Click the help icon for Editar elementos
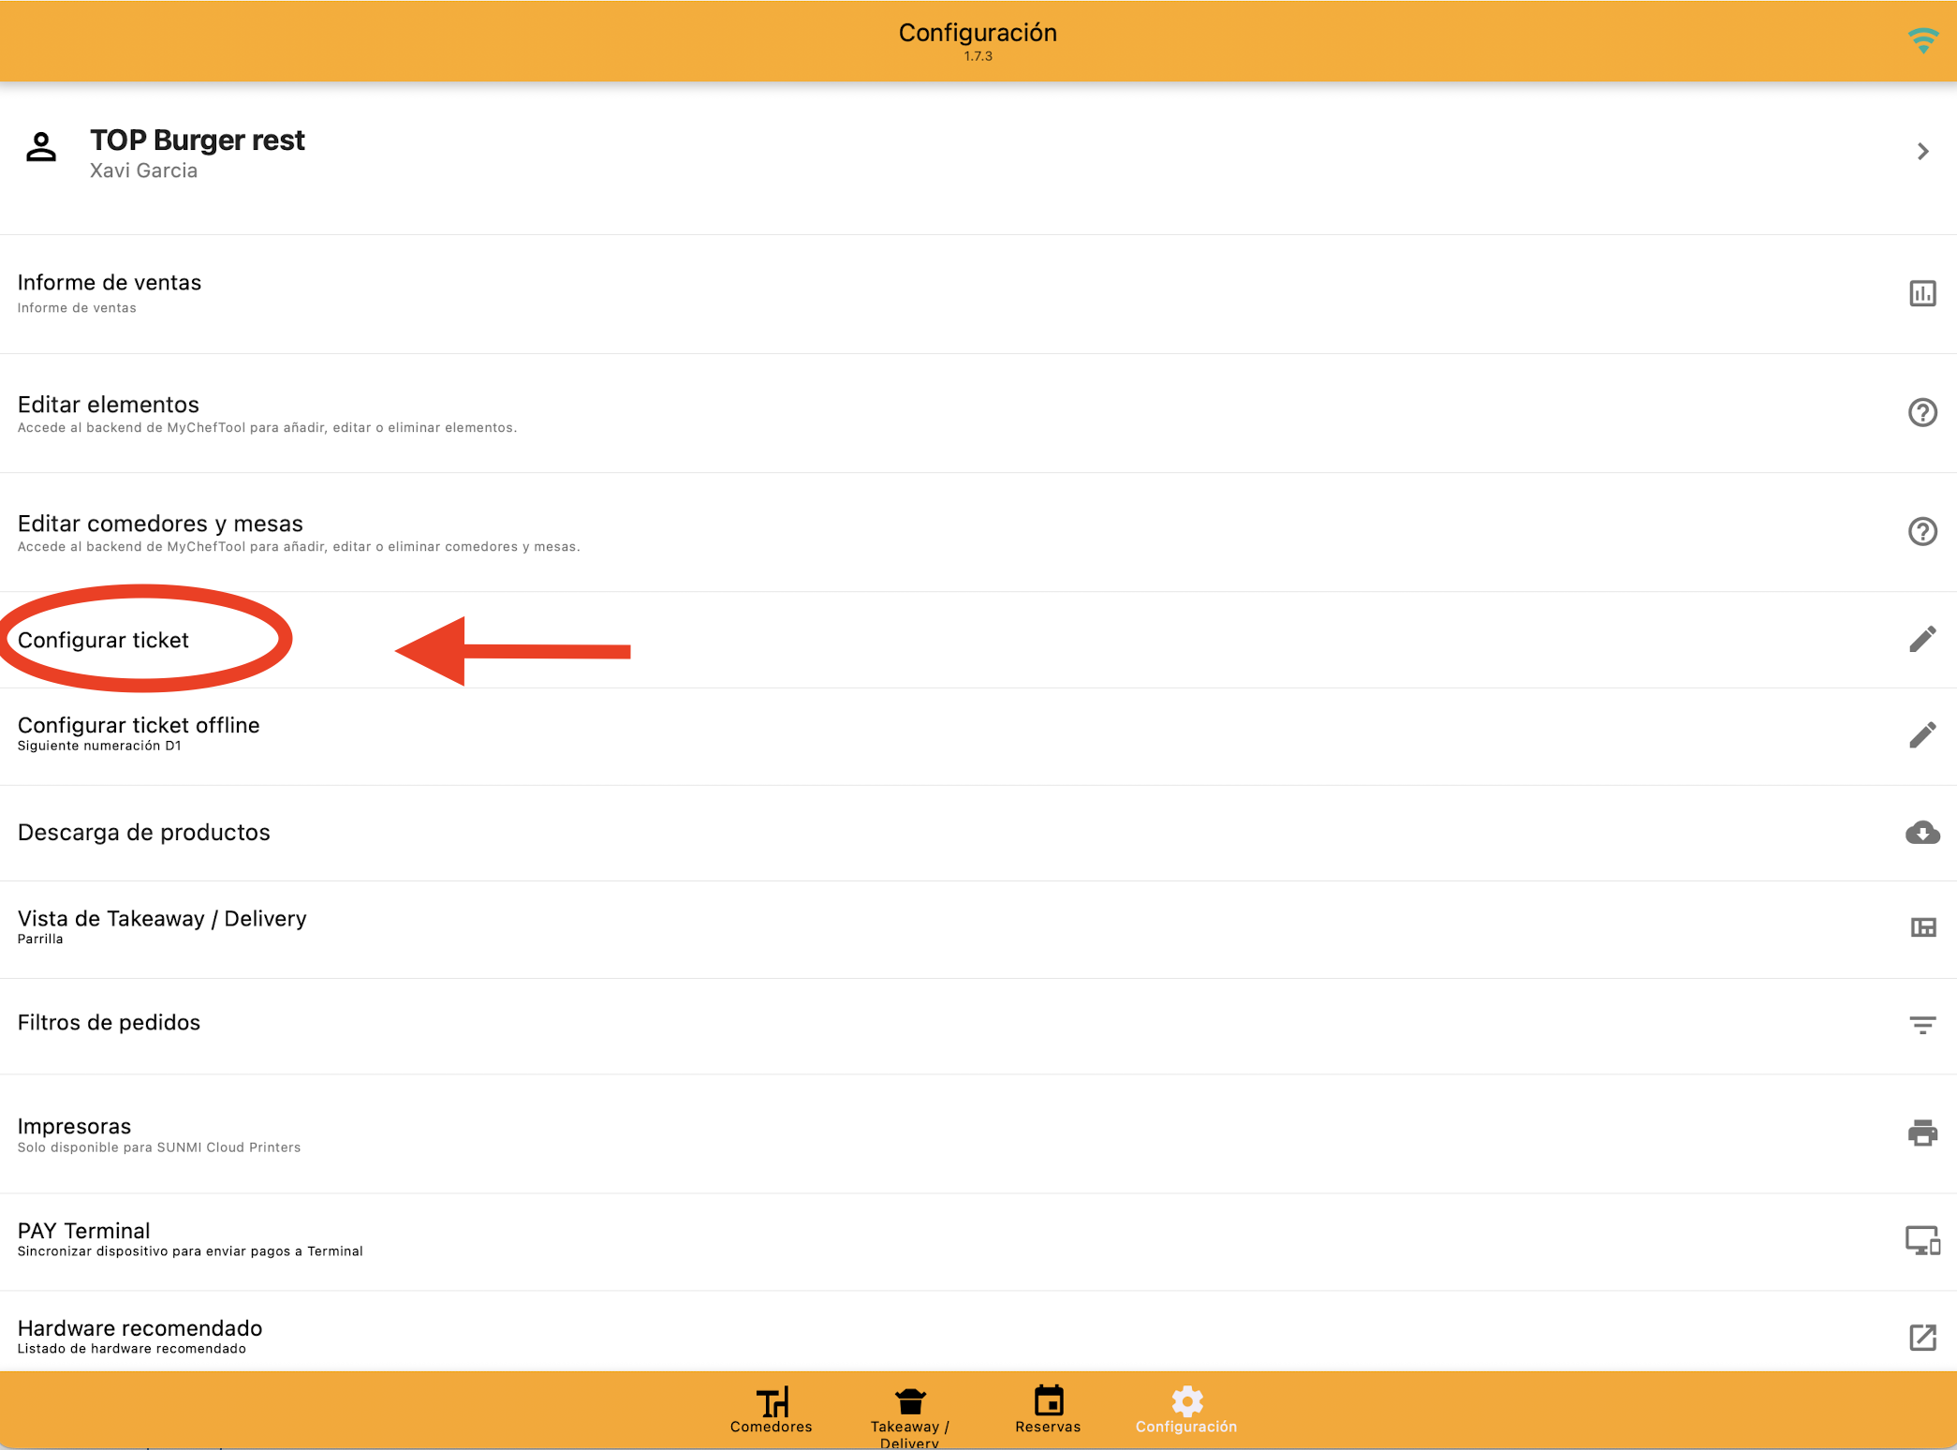The image size is (1957, 1450). (x=1921, y=412)
